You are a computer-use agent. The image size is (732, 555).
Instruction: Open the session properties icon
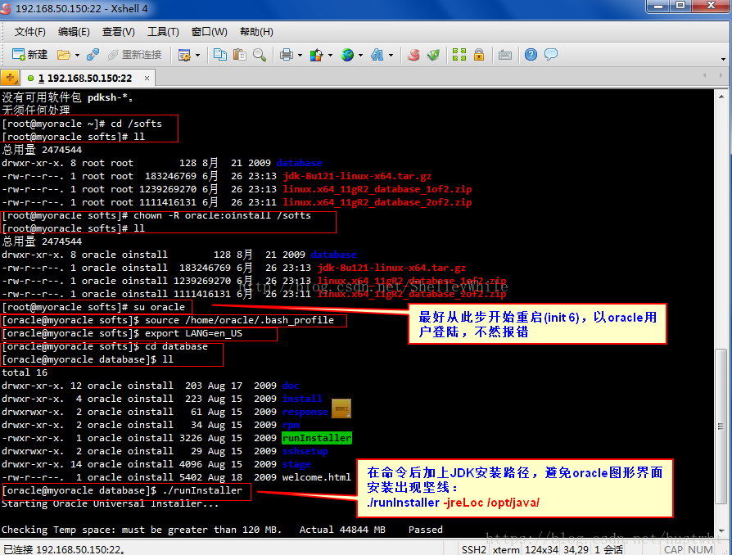(x=184, y=55)
